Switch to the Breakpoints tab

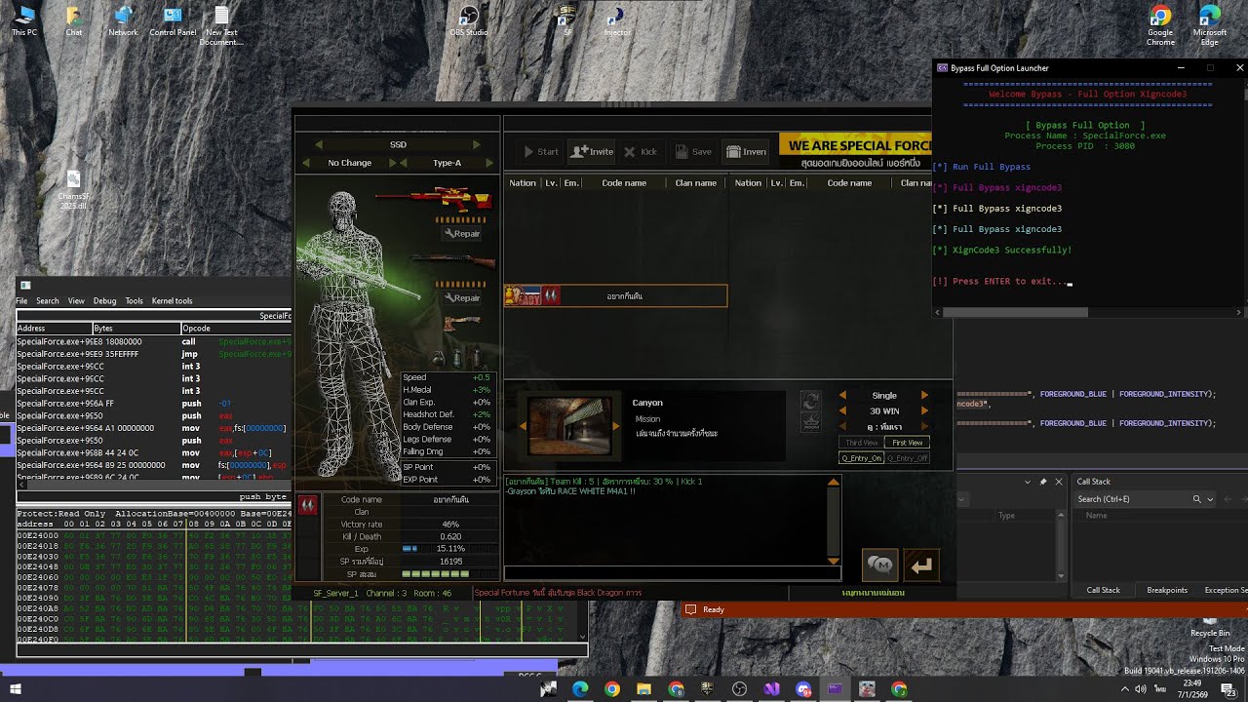(1167, 590)
